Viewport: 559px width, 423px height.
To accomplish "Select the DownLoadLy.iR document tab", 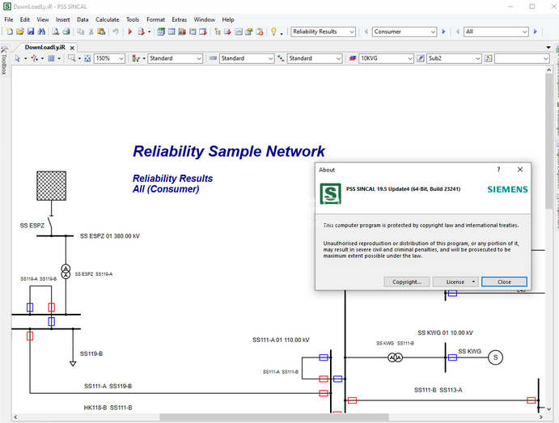I will (45, 48).
